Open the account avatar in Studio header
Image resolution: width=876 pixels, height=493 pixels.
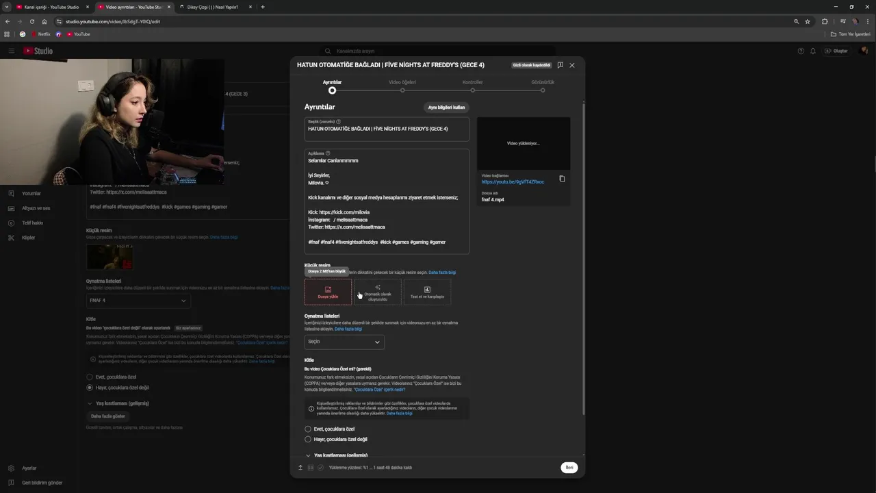[864, 51]
